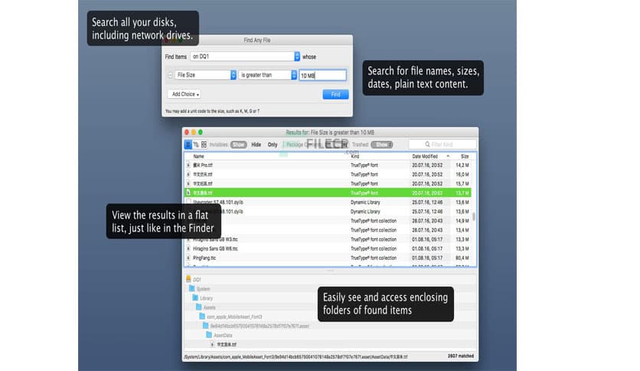
Task: Select com_apple_MobileAsset_Font3 in path tree
Action: pos(234,317)
